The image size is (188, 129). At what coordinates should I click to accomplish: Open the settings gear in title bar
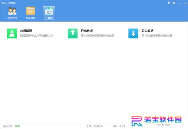click(174, 3)
